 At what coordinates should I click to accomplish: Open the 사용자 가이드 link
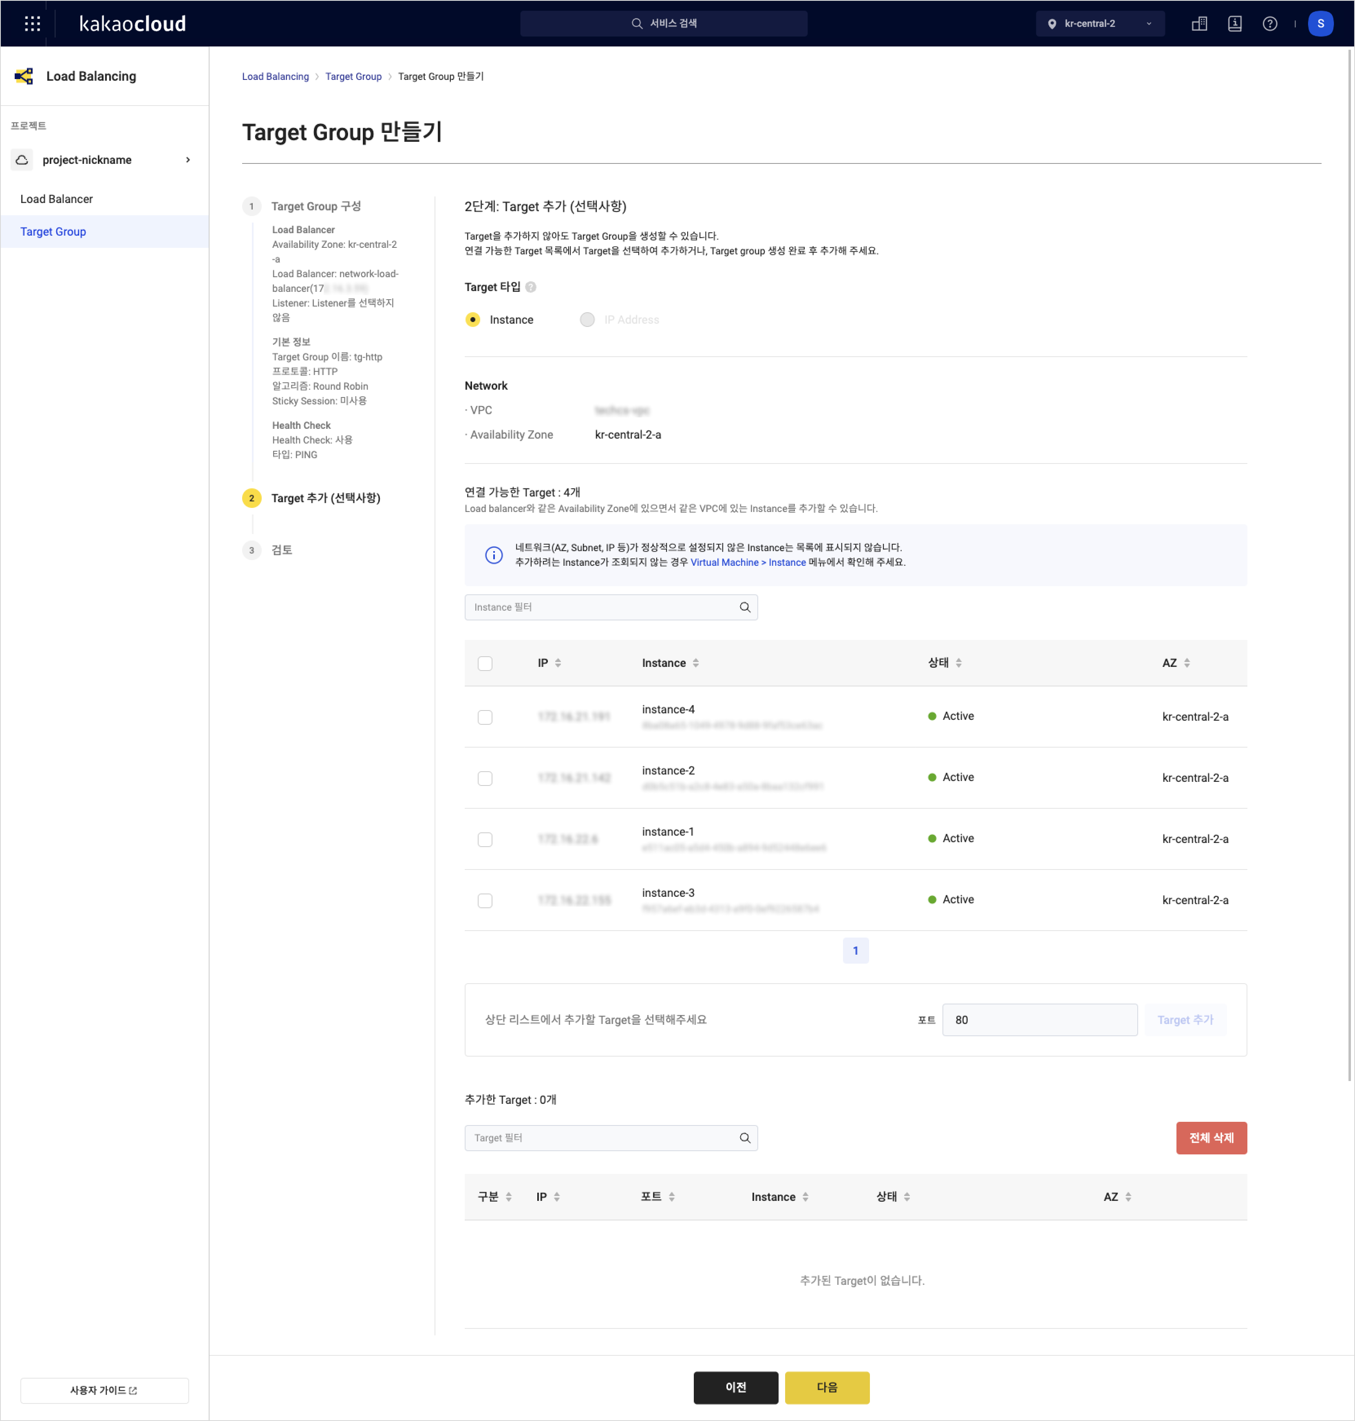coord(105,1391)
